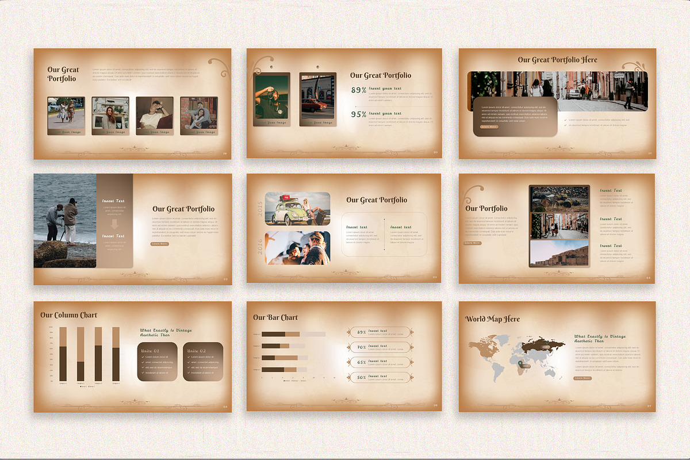Screen dimensions: 690x460
Task: Click the "Our Portfolio" title
Action: point(486,209)
